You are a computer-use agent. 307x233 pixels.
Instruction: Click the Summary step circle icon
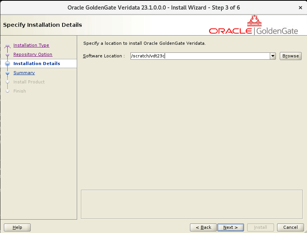click(x=7, y=73)
